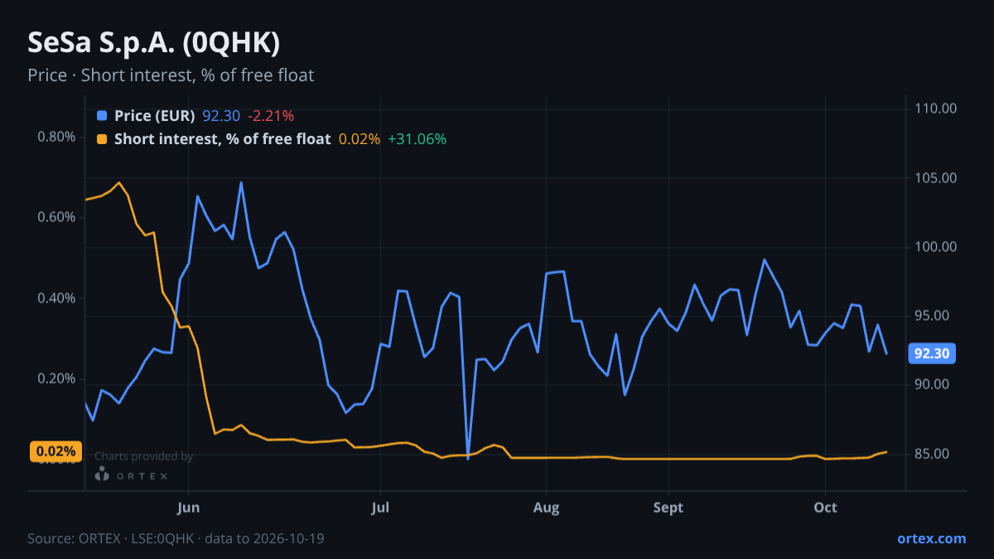Click the Aug x-axis label
Screen dimensions: 994x559
(x=545, y=508)
